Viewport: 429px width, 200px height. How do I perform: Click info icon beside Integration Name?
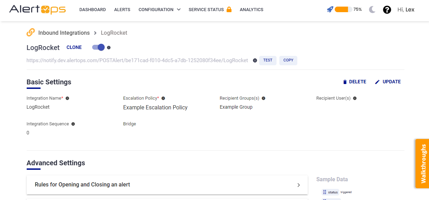coord(67,98)
